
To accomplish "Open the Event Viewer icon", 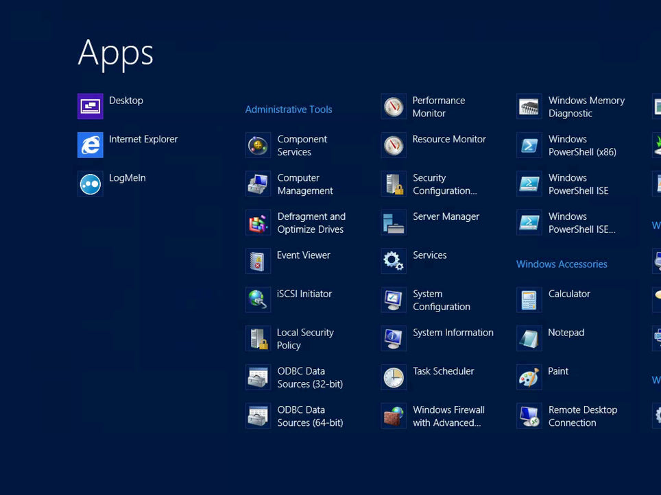I will (259, 262).
